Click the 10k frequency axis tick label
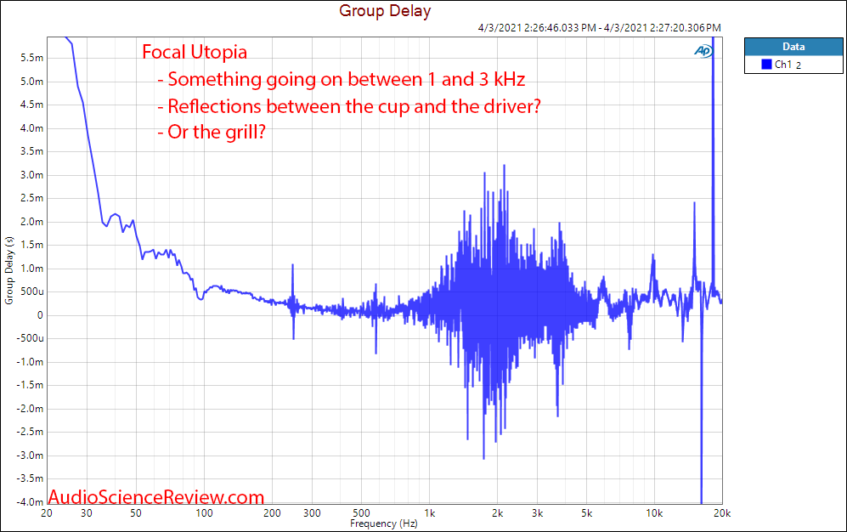The height and width of the screenshot is (532, 847). [654, 513]
